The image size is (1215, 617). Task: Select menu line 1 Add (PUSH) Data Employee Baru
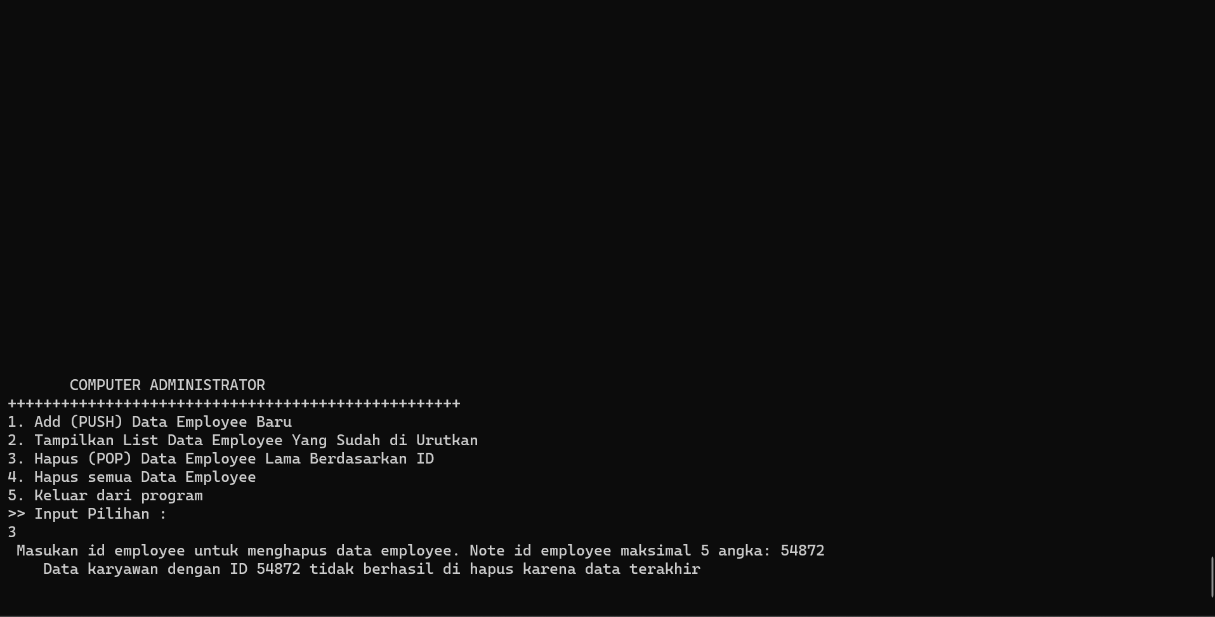click(x=150, y=422)
